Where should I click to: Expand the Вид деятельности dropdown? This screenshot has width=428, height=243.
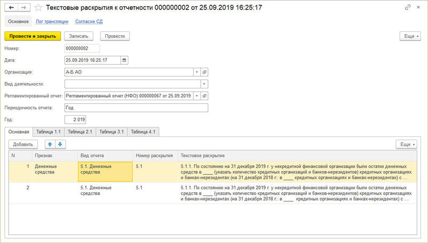[x=204, y=84]
